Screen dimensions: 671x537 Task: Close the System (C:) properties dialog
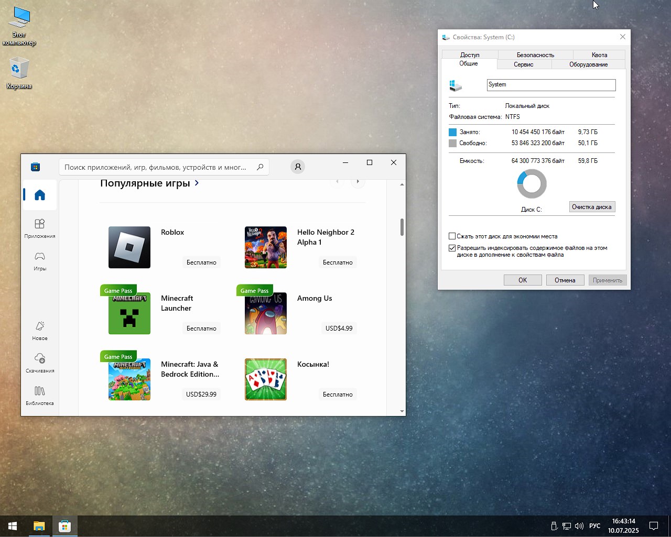click(623, 37)
